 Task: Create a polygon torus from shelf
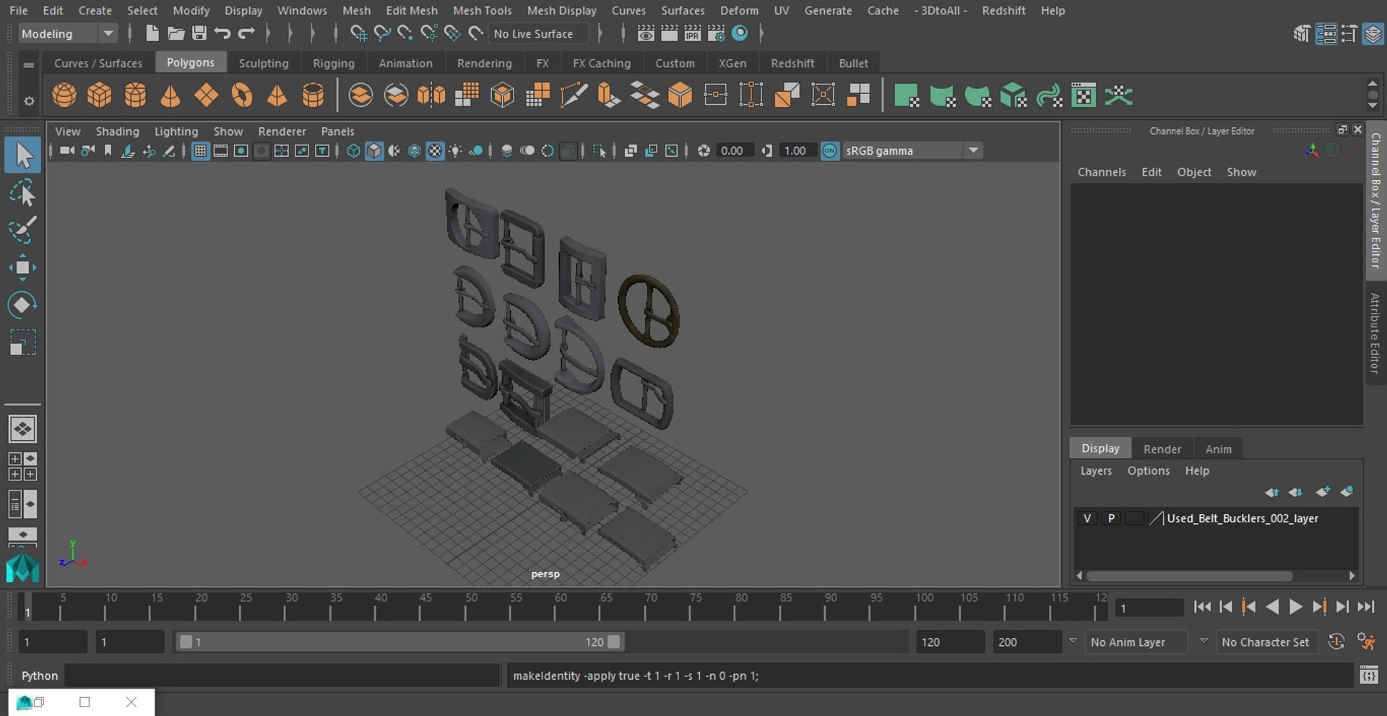pyautogui.click(x=242, y=95)
